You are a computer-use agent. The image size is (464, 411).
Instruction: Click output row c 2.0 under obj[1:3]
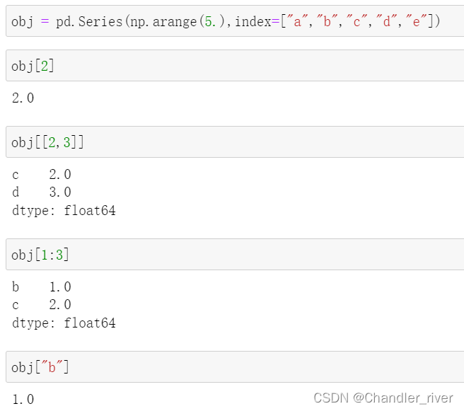[42, 304]
